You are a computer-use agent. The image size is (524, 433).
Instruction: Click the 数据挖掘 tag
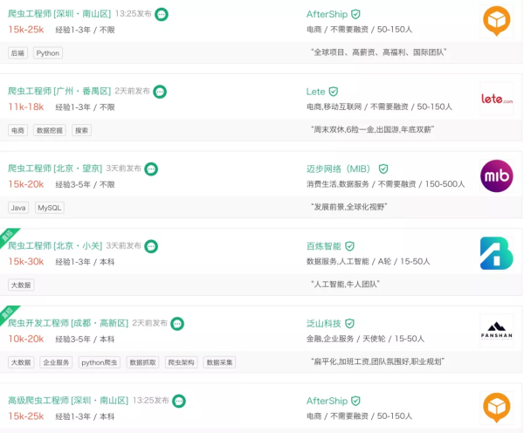coord(50,130)
